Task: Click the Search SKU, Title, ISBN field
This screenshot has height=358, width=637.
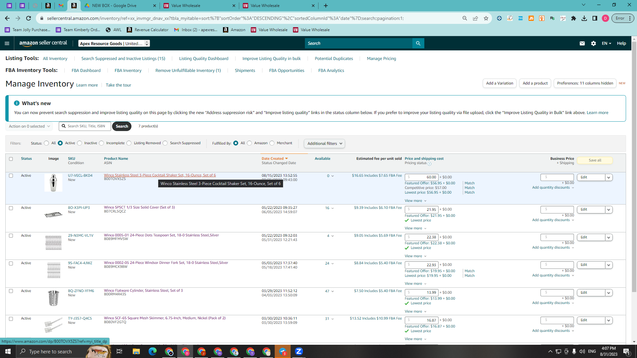Action: click(85, 126)
